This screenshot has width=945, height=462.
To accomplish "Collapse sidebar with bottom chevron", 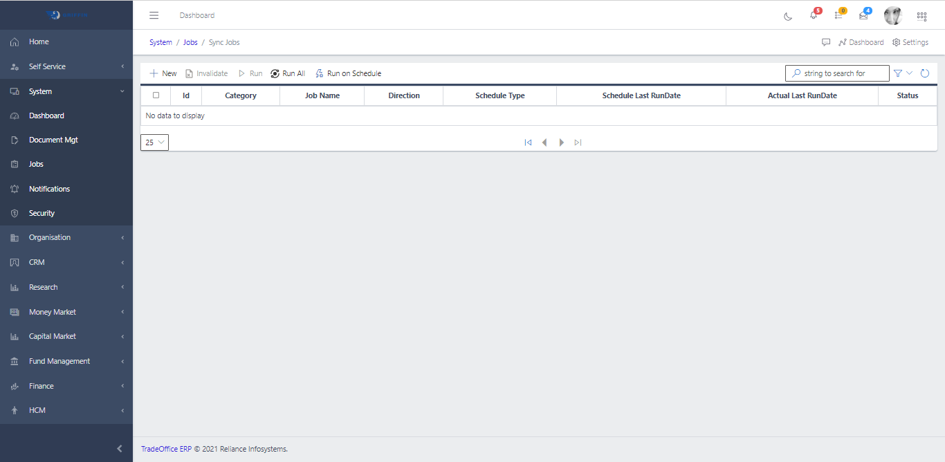I will pos(120,449).
